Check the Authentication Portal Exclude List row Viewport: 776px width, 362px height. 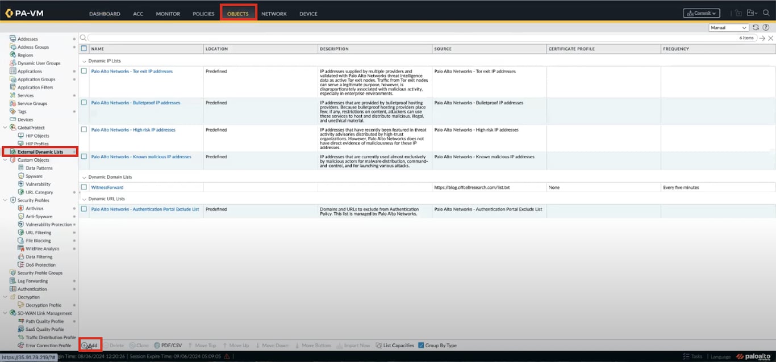[84, 209]
